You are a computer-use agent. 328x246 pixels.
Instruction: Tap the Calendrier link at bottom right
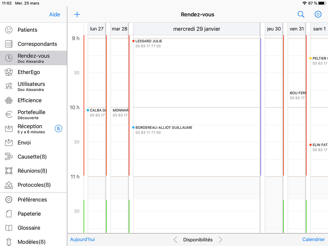(313, 239)
